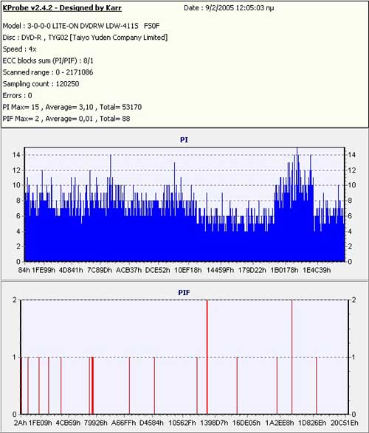The height and width of the screenshot is (433, 369).
Task: Click the thick PIF bar near 79926h
Action: click(x=92, y=386)
